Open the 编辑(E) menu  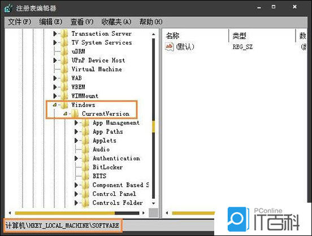click(51, 21)
